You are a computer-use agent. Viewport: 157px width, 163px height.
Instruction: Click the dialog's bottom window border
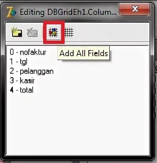[x=77, y=158]
